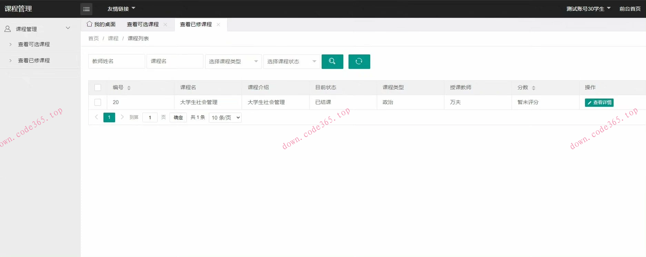
Task: Open 查看可选课程 in the sidebar
Action: [34, 44]
